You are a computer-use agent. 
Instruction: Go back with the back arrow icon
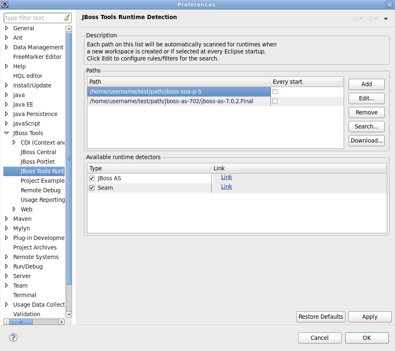(355, 18)
